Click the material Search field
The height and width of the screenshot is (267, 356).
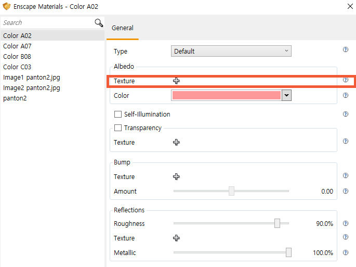[47, 23]
